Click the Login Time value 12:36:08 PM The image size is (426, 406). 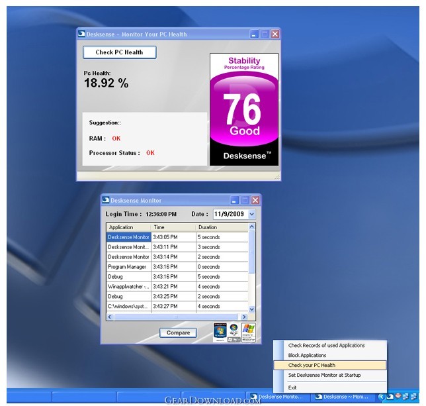(161, 215)
